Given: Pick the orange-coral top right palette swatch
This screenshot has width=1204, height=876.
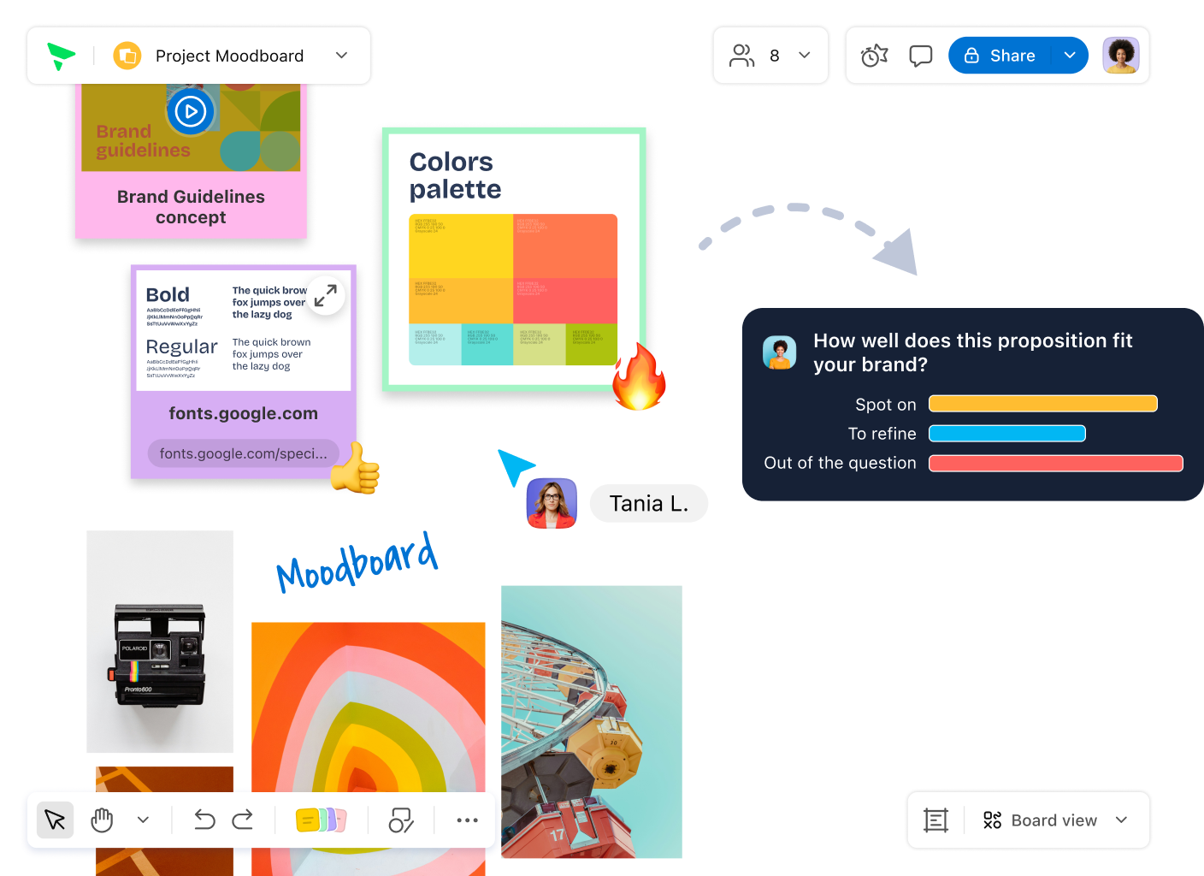Looking at the screenshot, I should point(565,246).
